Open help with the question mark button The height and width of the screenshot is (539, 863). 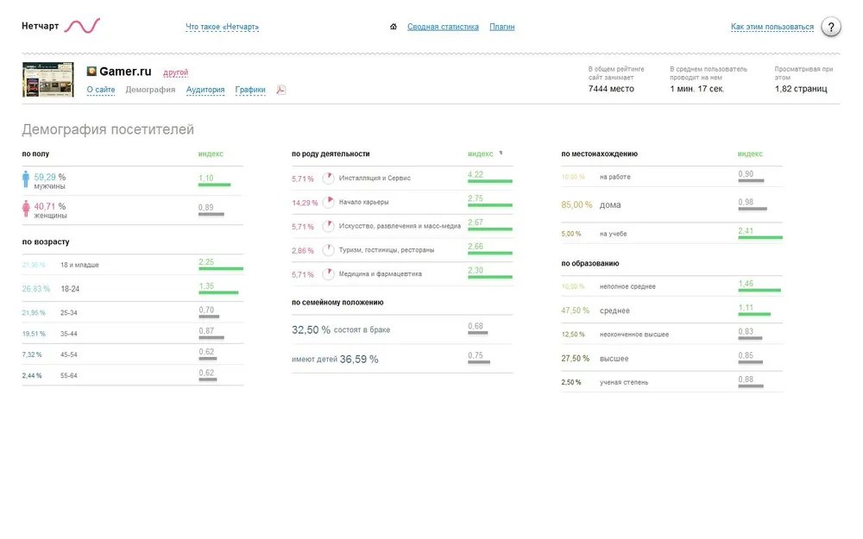tap(830, 27)
